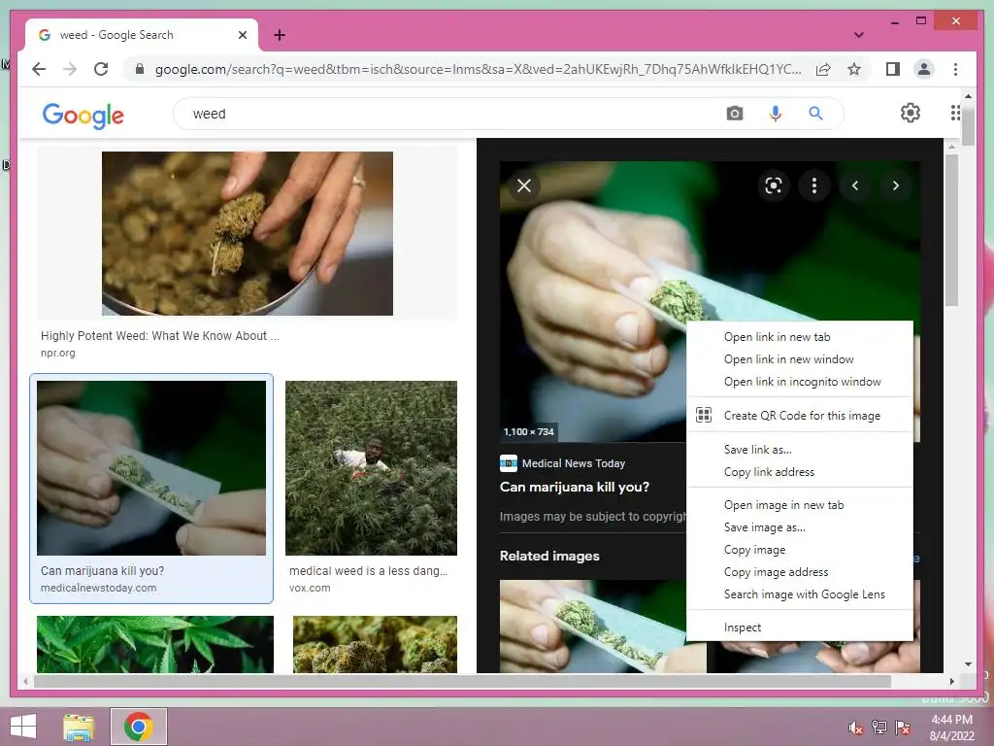Click the preview panel vertical scrollbar

[x=951, y=230]
